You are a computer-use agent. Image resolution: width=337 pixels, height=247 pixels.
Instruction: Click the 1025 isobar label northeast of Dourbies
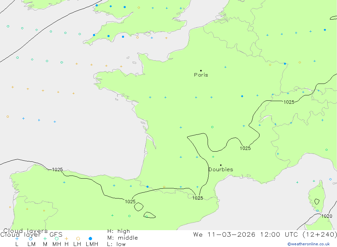(245, 148)
